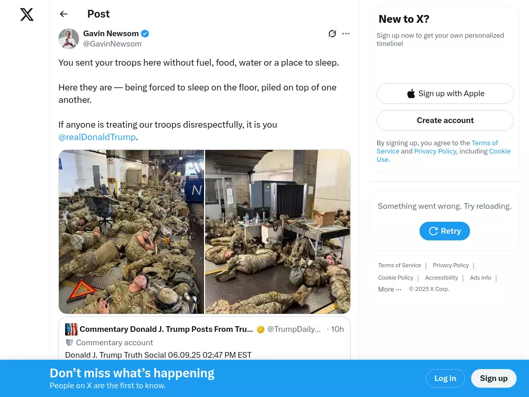This screenshot has height=397, width=529.
Task: Click the flag avatar of the quoted commentary account
Action: [x=71, y=329]
